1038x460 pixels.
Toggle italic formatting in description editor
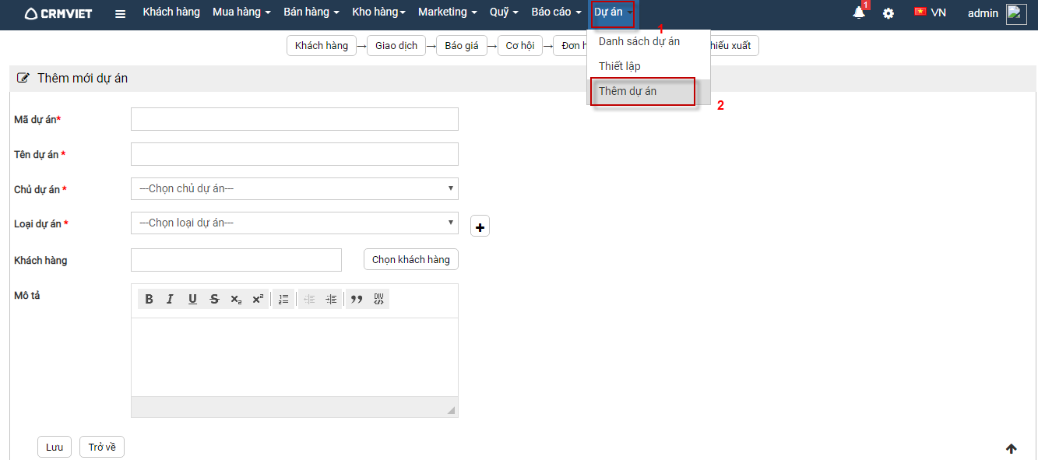pyautogui.click(x=171, y=300)
